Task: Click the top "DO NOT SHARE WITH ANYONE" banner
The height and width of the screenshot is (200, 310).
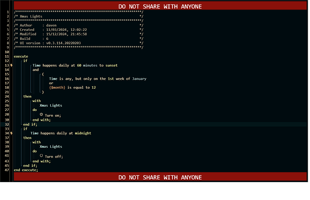Action: click(160, 6)
